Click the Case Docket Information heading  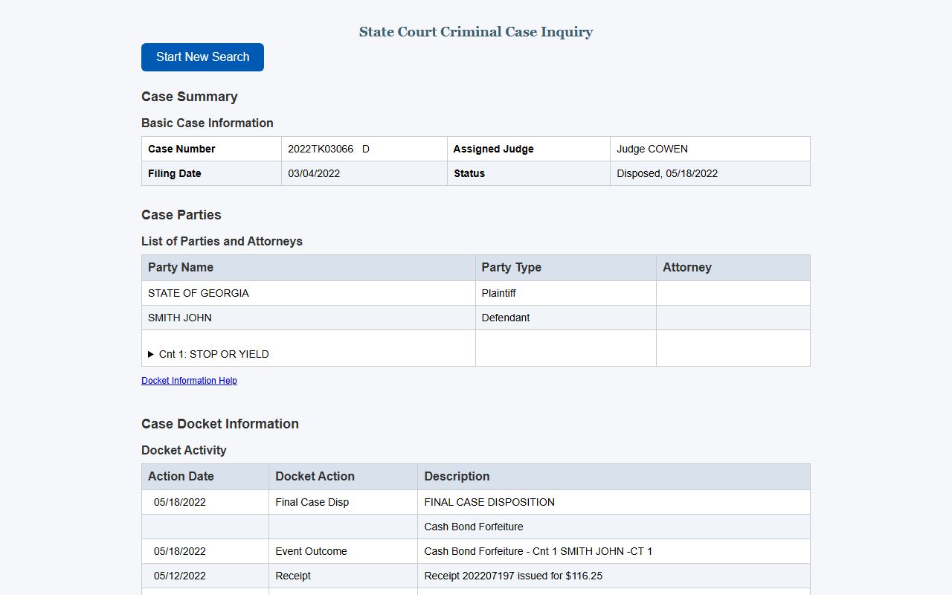220,424
